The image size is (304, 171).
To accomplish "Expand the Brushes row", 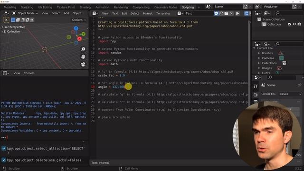I will [259, 53].
